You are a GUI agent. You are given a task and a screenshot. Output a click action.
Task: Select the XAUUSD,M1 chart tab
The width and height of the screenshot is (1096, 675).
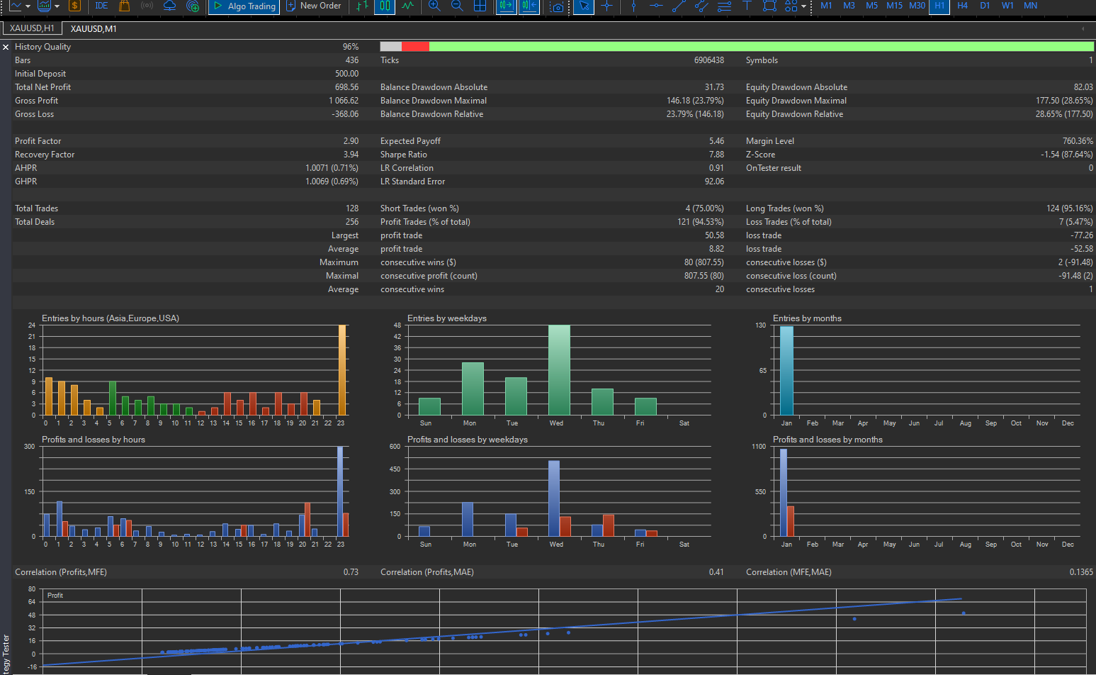[94, 28]
